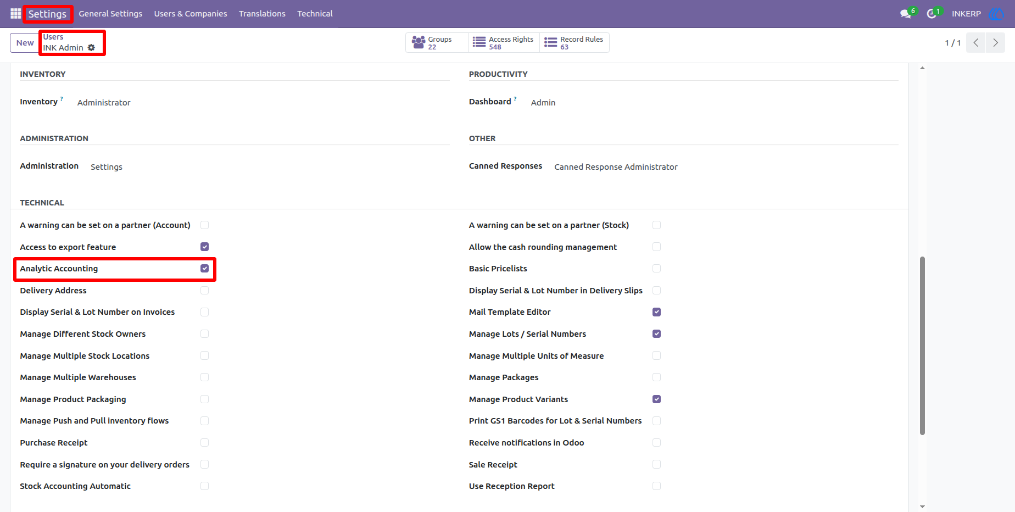Image resolution: width=1015 pixels, height=512 pixels.
Task: Enable Purchase Receipt checkbox
Action: (204, 443)
